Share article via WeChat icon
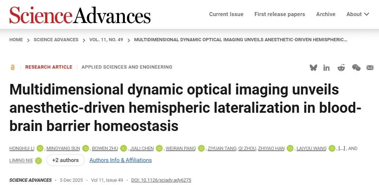The width and height of the screenshot is (379, 185). pyautogui.click(x=356, y=68)
